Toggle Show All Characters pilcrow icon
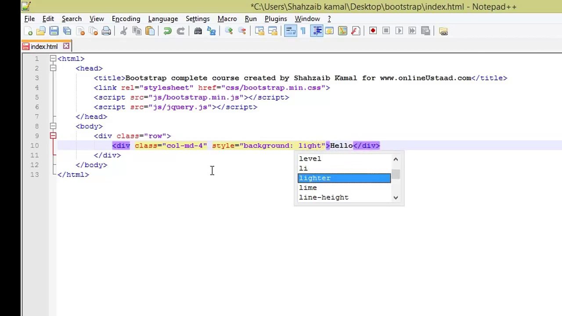Viewport: 562px width, 316px height. (303, 31)
